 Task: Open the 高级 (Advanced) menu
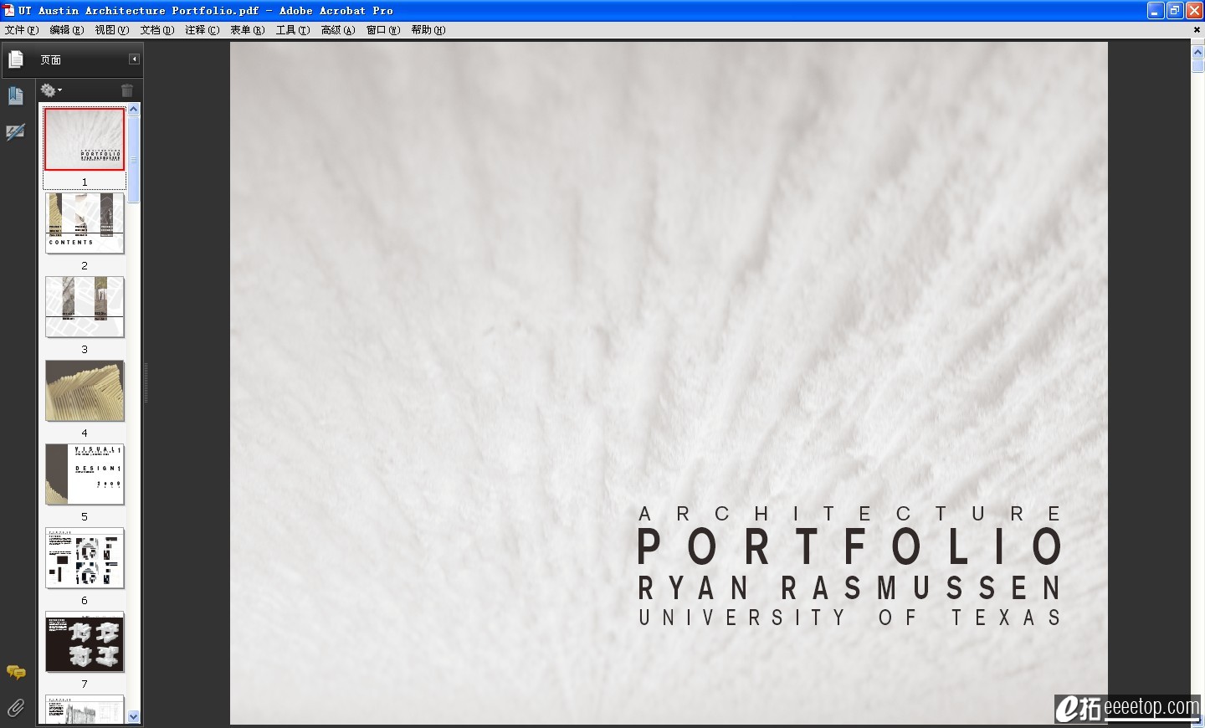pyautogui.click(x=338, y=30)
